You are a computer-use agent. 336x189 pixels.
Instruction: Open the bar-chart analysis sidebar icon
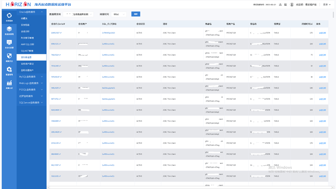9,85
